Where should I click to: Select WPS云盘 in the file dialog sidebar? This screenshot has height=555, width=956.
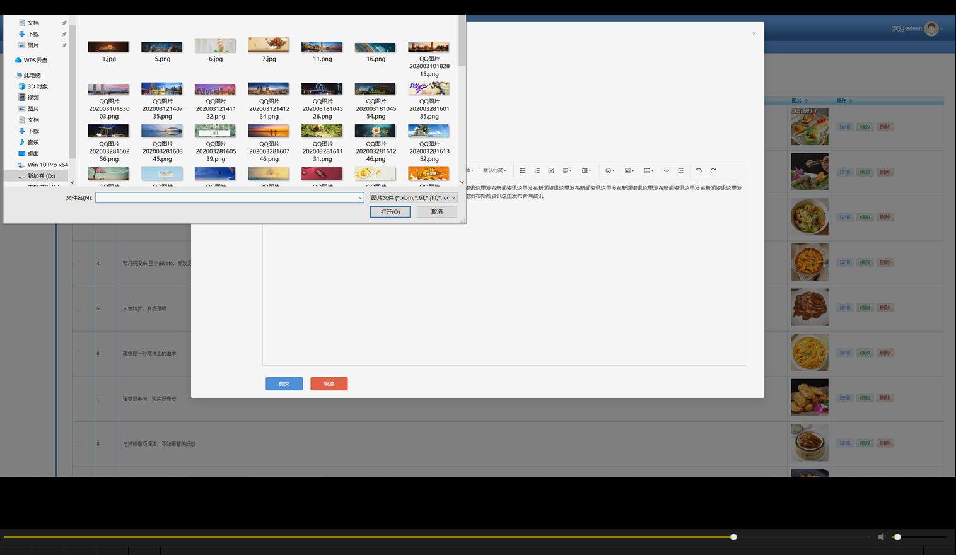pyautogui.click(x=35, y=61)
